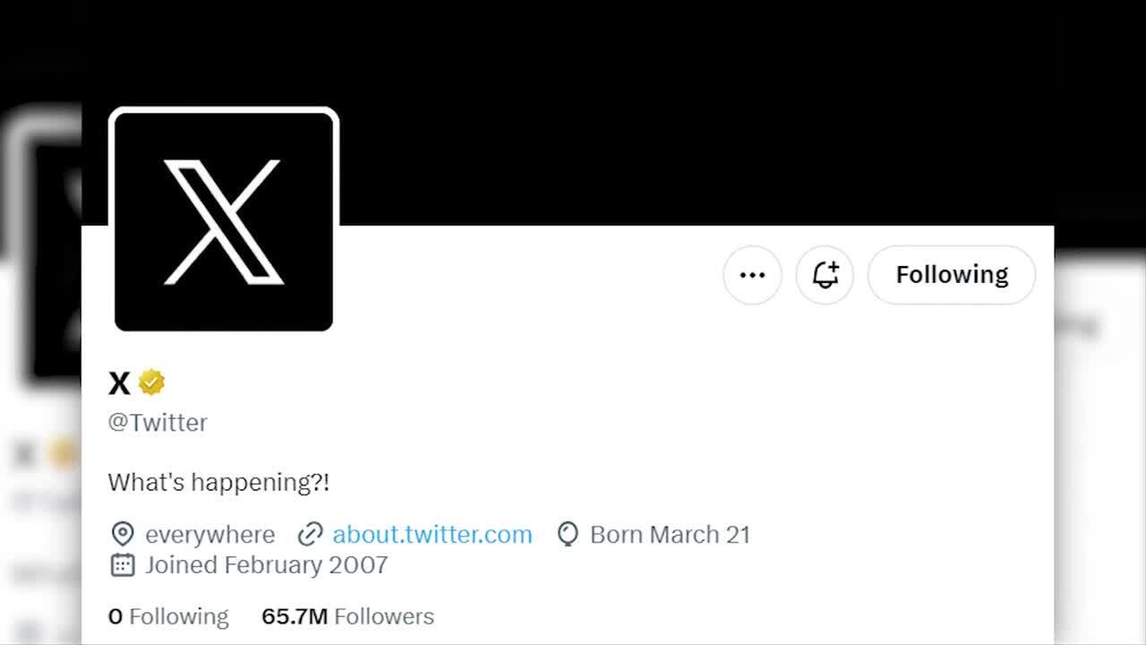View the 0 Following list
Viewport: 1146px width, 645px height.
point(168,616)
